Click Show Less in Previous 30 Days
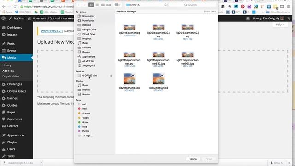The height and width of the screenshot is (166, 295). [x=210, y=12]
